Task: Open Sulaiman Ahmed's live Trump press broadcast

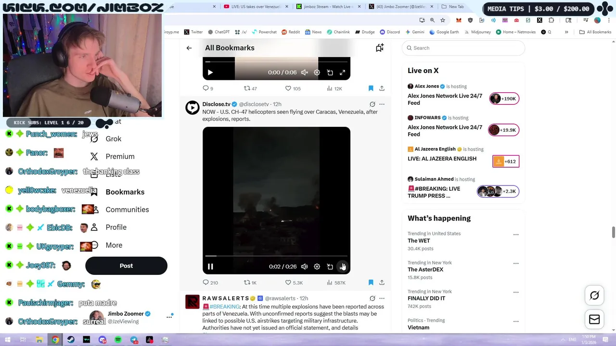Action: [x=434, y=192]
